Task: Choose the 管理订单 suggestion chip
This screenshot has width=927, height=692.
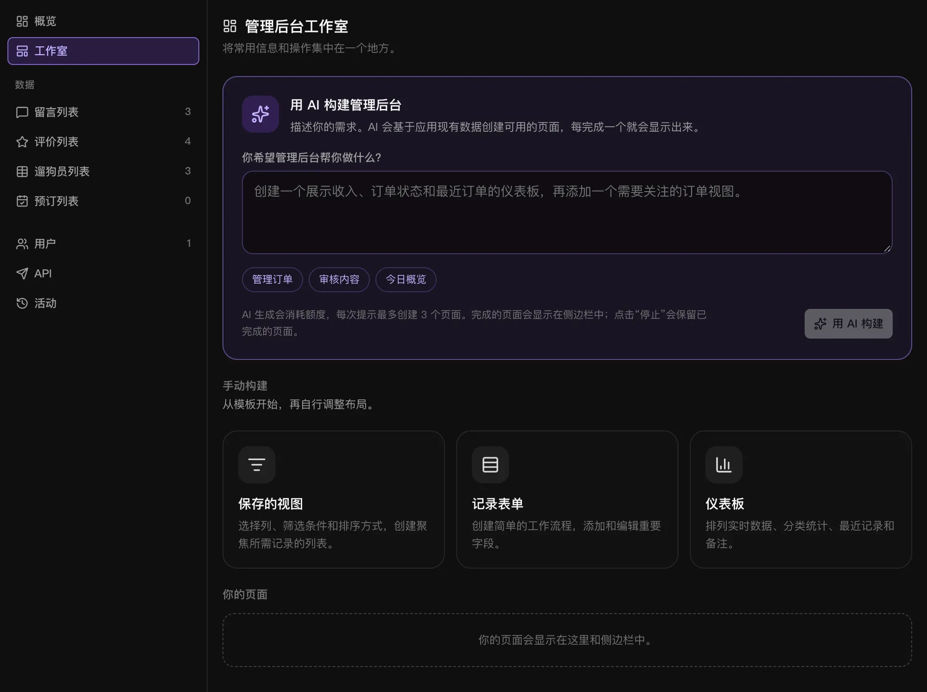Action: pyautogui.click(x=273, y=280)
